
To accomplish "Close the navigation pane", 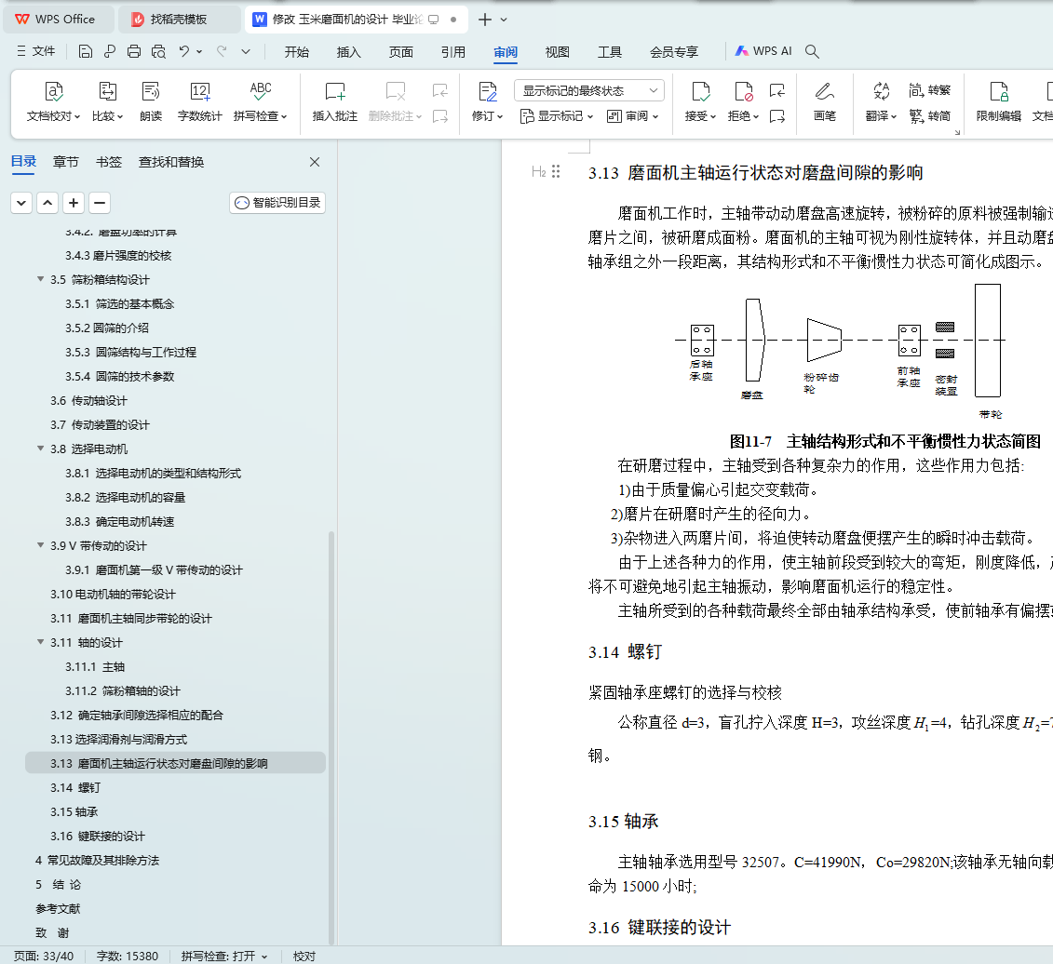I will click(x=315, y=162).
